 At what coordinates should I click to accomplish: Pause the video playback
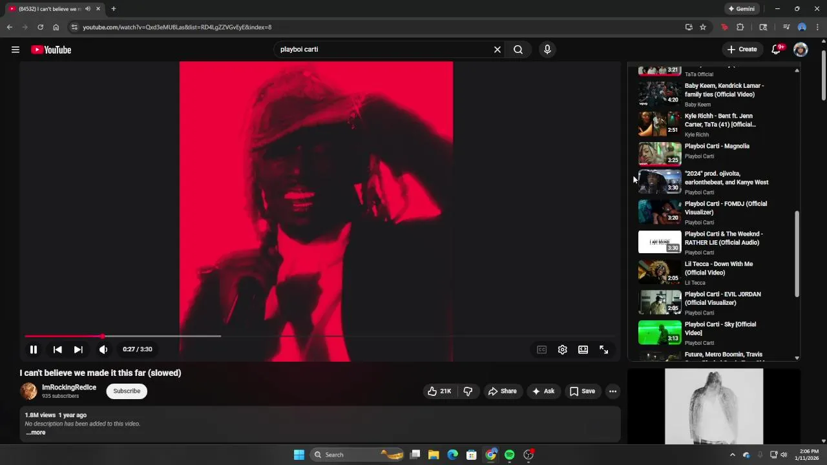[34, 349]
